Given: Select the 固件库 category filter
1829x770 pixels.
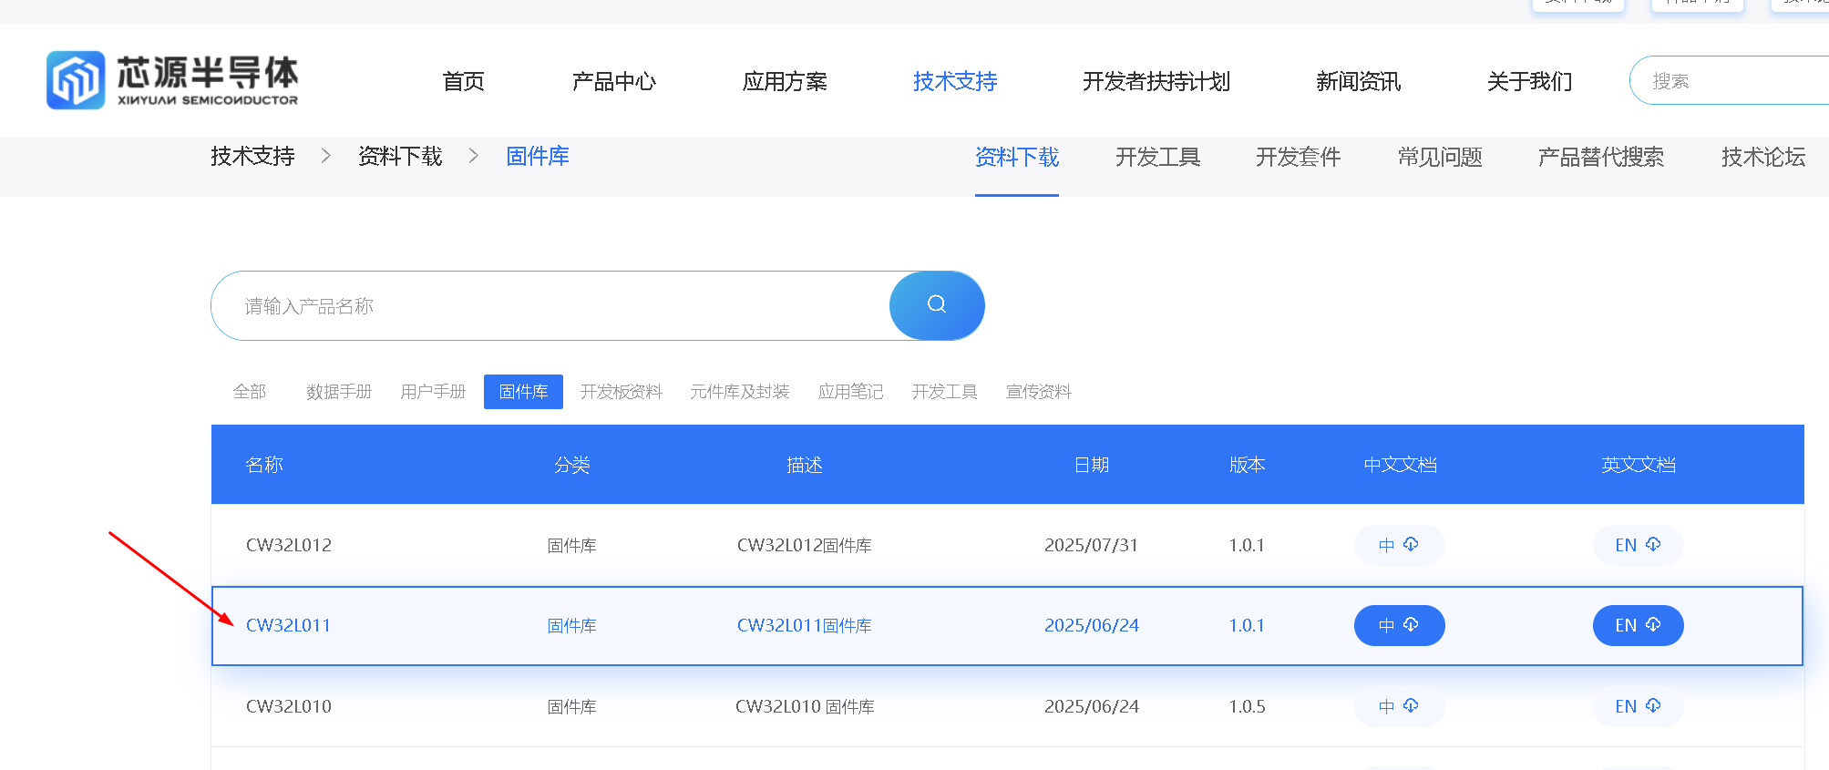Looking at the screenshot, I should point(523,392).
